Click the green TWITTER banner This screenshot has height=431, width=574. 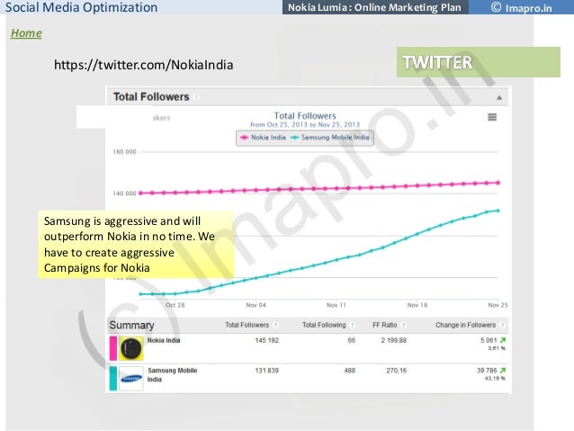pyautogui.click(x=478, y=62)
